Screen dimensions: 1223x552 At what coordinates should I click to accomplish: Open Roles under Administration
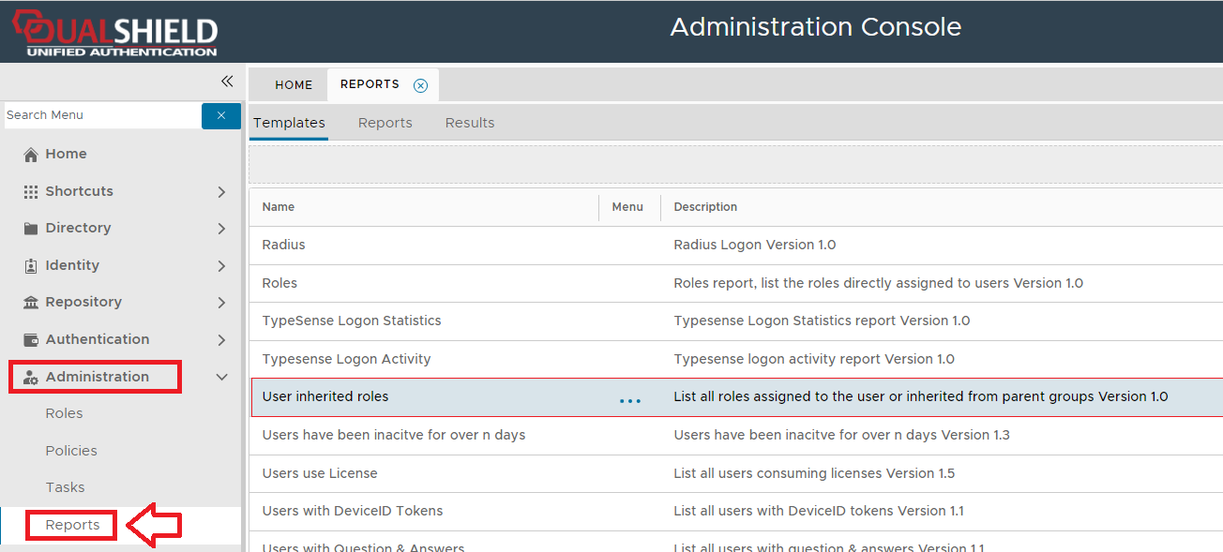[64, 413]
